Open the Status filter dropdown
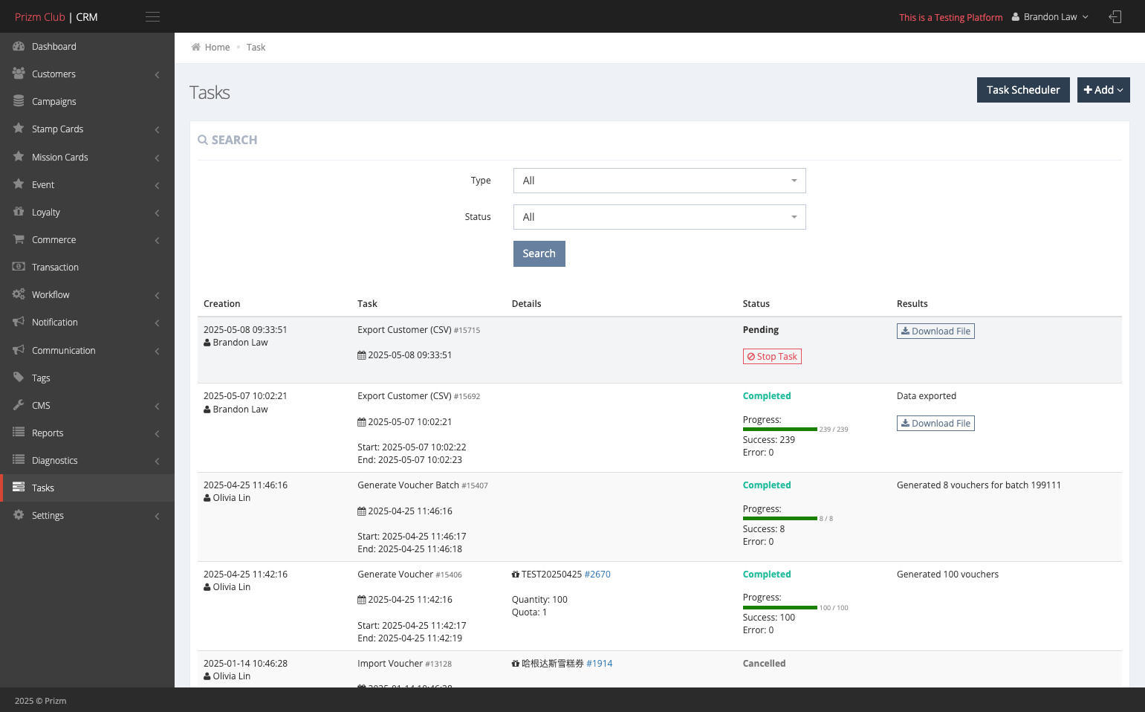Image resolution: width=1145 pixels, height=712 pixels. (x=659, y=217)
